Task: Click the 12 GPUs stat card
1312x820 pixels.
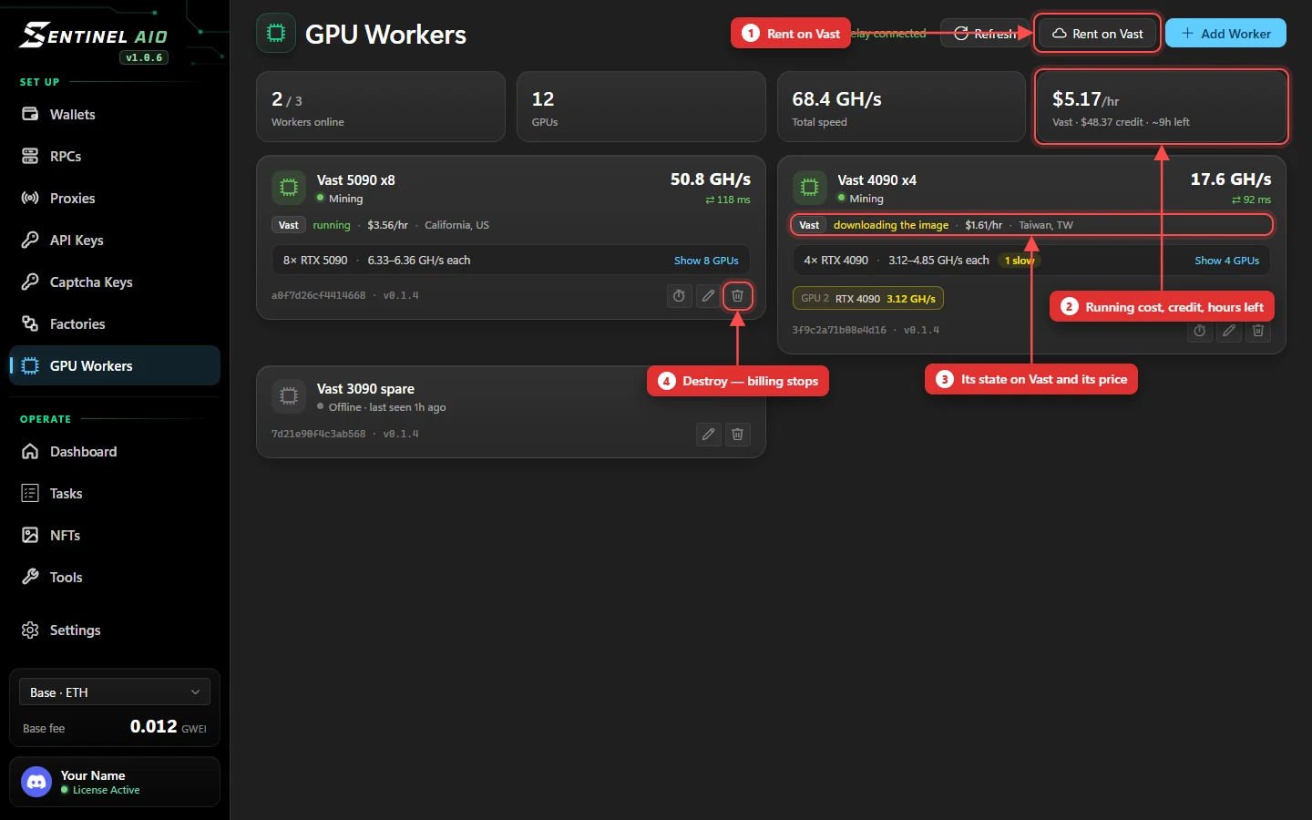Action: [x=641, y=107]
